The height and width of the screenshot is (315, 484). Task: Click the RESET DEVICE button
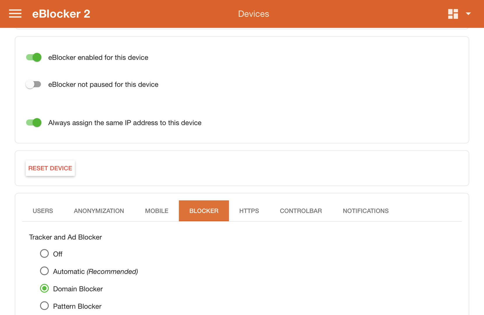click(x=50, y=168)
